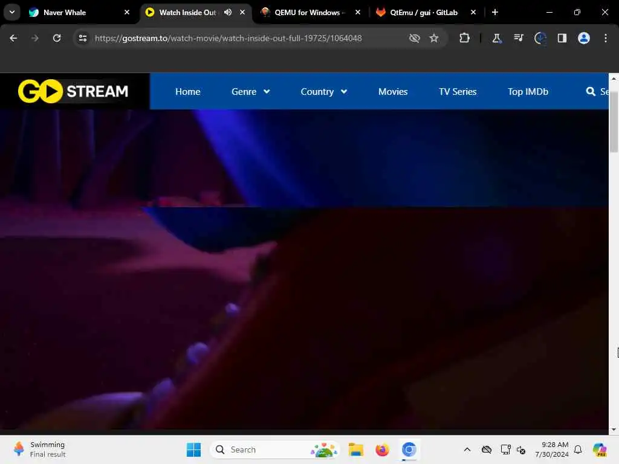This screenshot has height=464, width=619.
Task: Open the Chromium taskbar icon
Action: [409, 449]
